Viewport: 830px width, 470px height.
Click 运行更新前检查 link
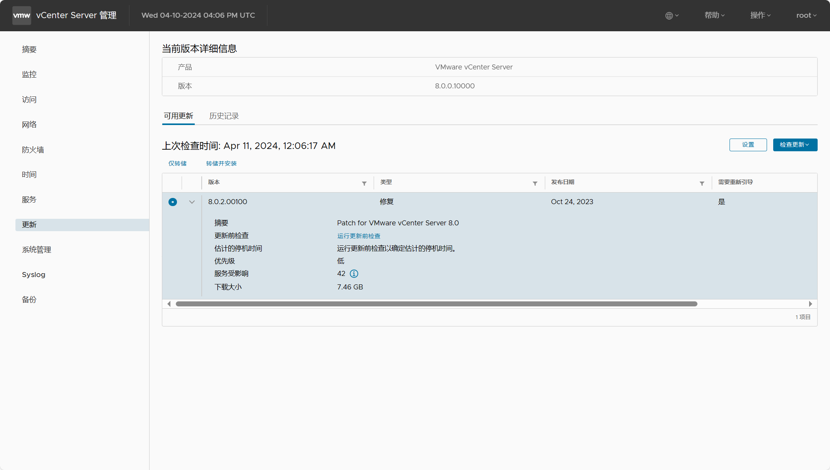[359, 236]
